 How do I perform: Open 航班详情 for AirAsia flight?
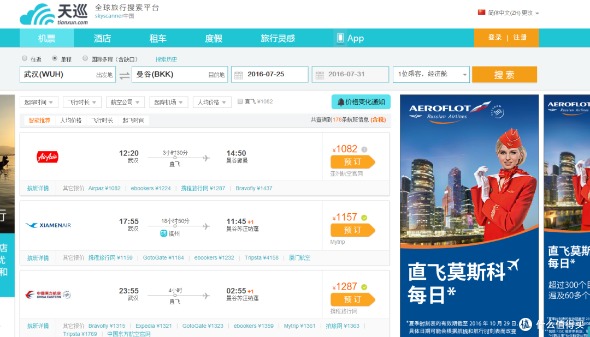coord(38,188)
